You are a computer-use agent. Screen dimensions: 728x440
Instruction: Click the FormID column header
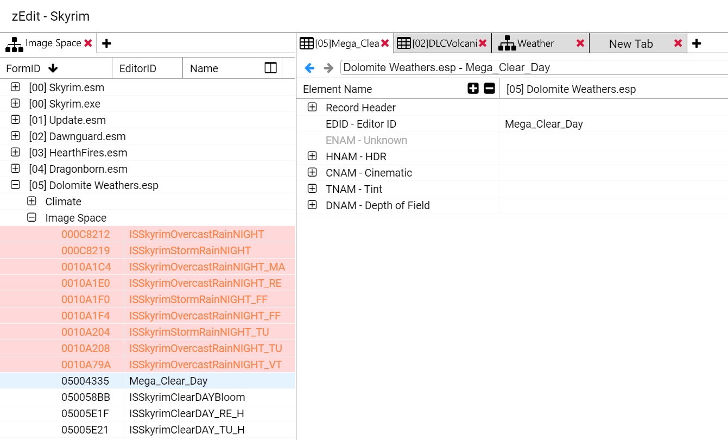(56, 68)
